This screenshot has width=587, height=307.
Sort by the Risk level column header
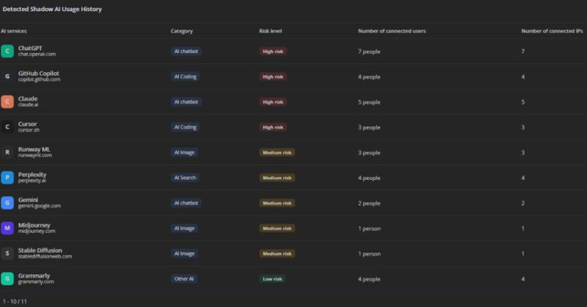270,31
